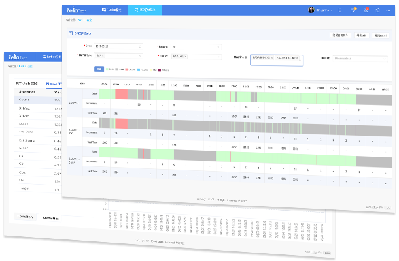
Task: Click the panel icon beside the section title
Action: [71, 32]
